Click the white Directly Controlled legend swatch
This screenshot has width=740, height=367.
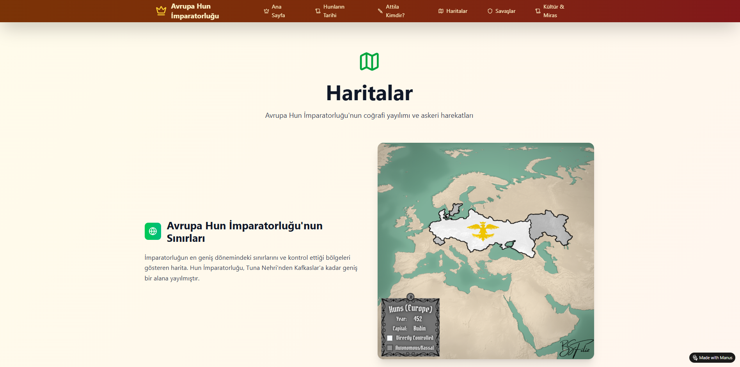tap(390, 338)
